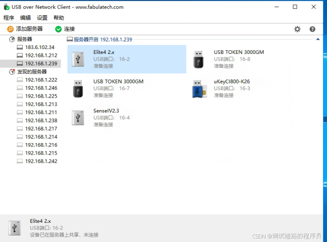
Task: Open the 编辑 menu
Action: coord(25,18)
